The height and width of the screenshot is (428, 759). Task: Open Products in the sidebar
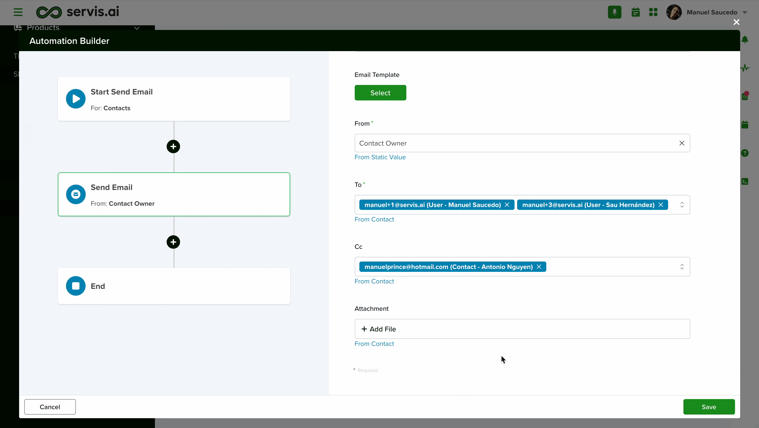(43, 28)
